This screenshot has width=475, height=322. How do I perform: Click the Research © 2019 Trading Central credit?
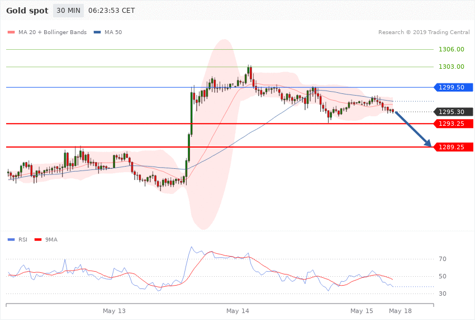tap(424, 32)
